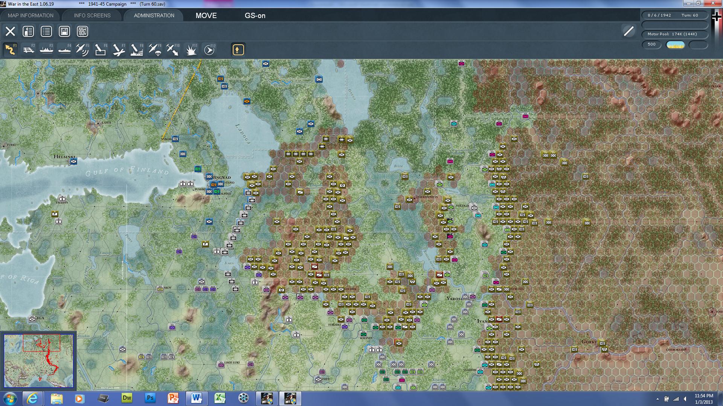Click the date and Turn 60 display
This screenshot has width=723, height=406.
coord(675,15)
